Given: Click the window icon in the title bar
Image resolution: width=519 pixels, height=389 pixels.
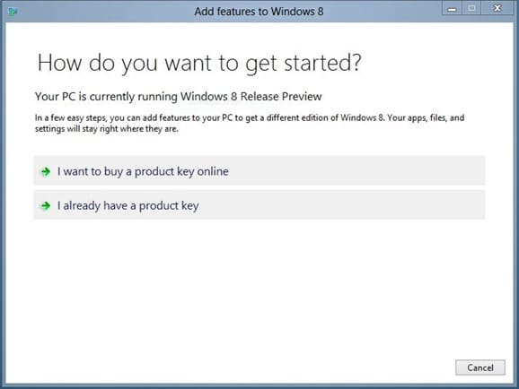Looking at the screenshot, I should point(13,12).
